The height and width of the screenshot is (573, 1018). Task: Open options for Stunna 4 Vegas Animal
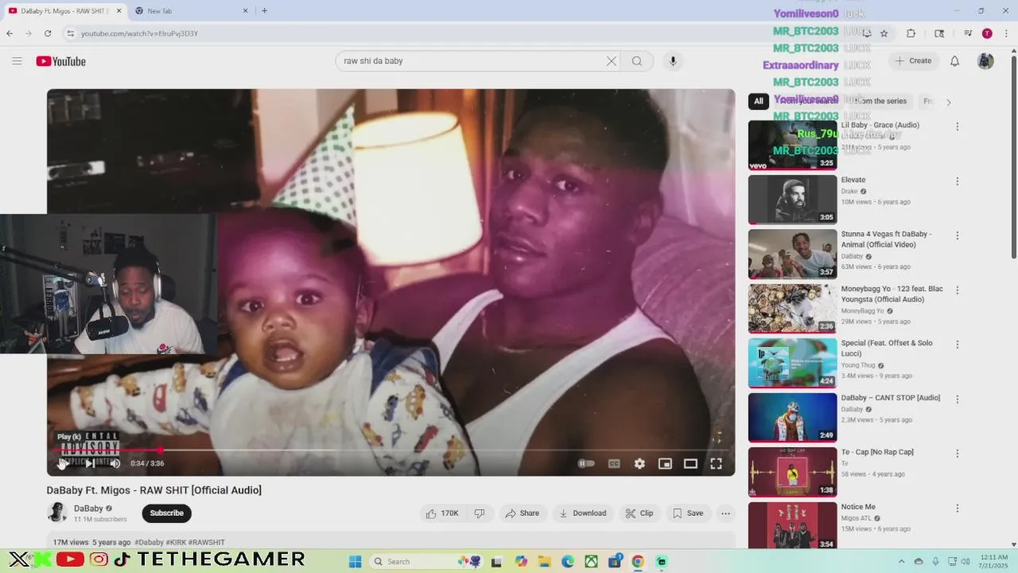(x=958, y=236)
